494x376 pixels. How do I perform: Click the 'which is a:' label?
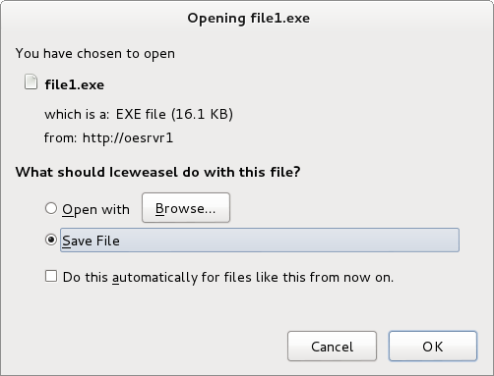(x=77, y=115)
